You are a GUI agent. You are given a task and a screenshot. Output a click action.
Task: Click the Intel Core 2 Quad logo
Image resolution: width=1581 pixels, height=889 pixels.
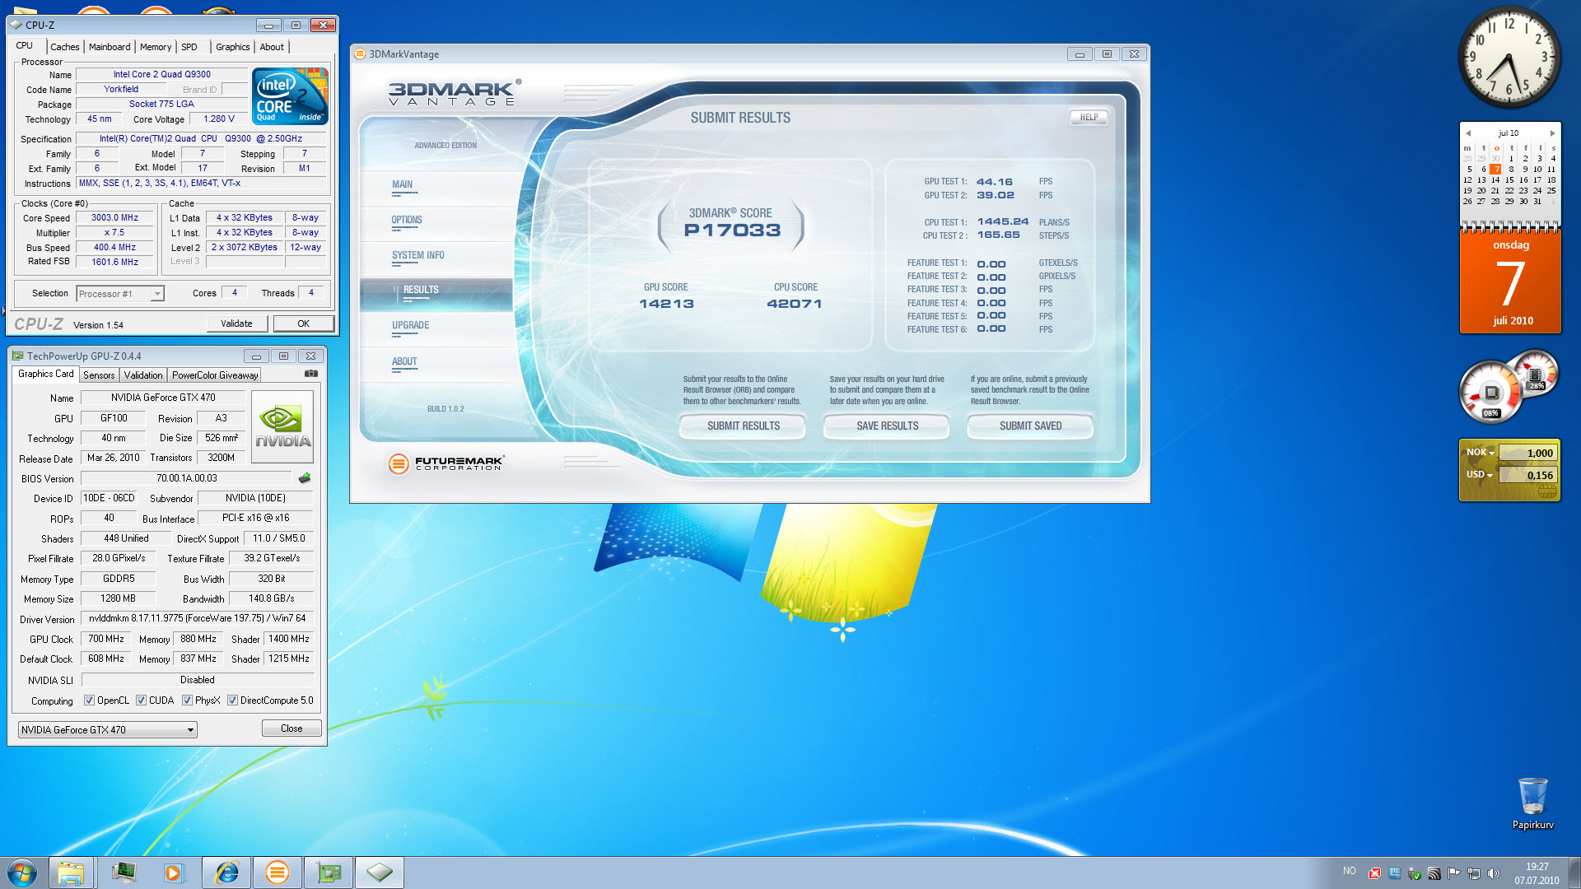pos(291,96)
